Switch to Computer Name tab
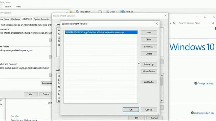 pos(4,19)
